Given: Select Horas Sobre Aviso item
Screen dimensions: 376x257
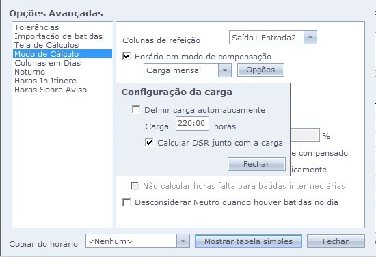Looking at the screenshot, I should [x=51, y=90].
